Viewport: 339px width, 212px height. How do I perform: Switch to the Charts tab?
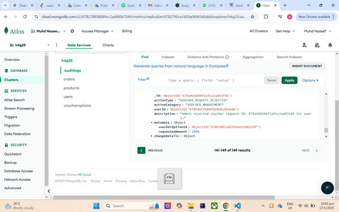[x=108, y=45]
